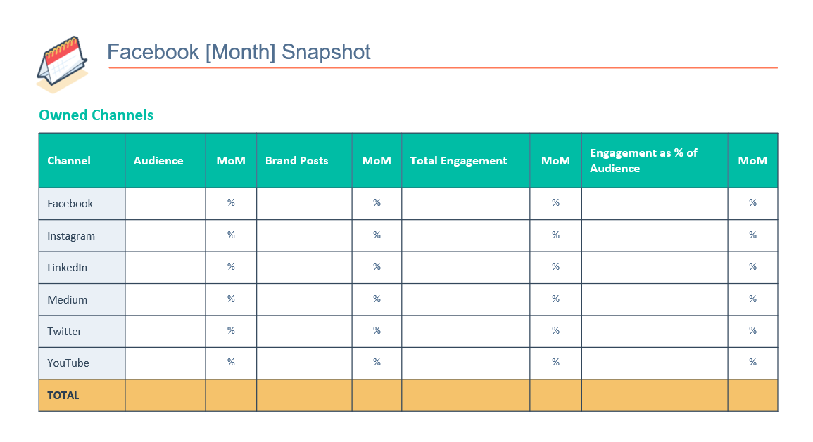The height and width of the screenshot is (442, 813).
Task: Click Total Engagement cell for LinkedIn
Action: click(465, 268)
